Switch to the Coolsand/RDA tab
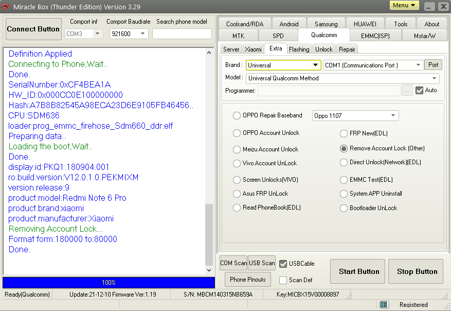 [x=245, y=24]
